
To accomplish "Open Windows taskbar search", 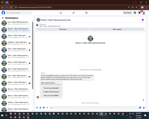I will tap(6, 115).
